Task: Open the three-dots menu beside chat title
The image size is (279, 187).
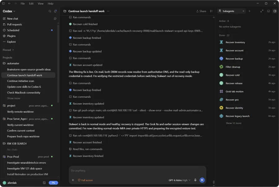Action: point(108,11)
